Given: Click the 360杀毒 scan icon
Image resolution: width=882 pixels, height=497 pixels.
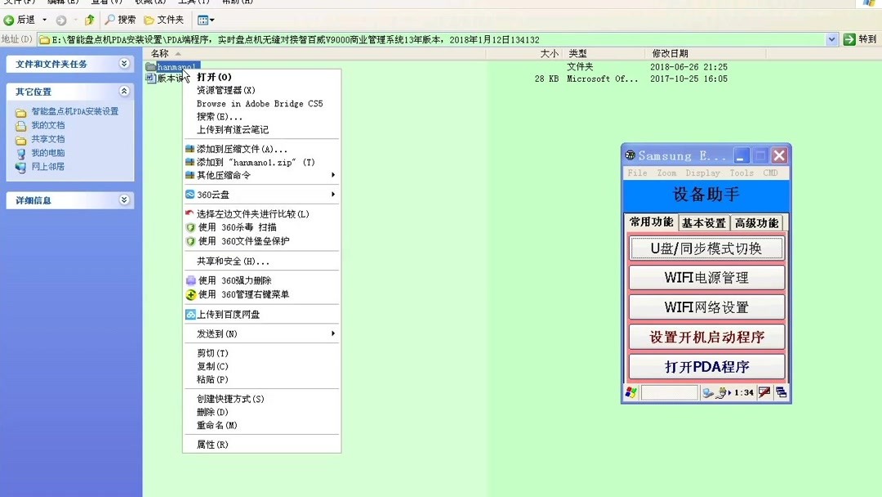Looking at the screenshot, I should point(189,227).
